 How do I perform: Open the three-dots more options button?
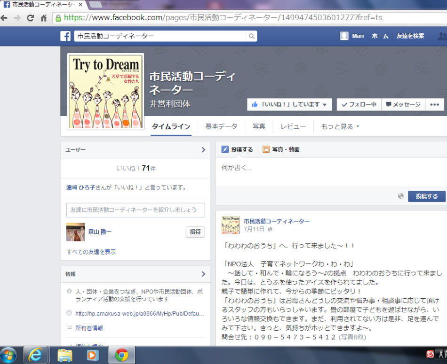tap(434, 104)
